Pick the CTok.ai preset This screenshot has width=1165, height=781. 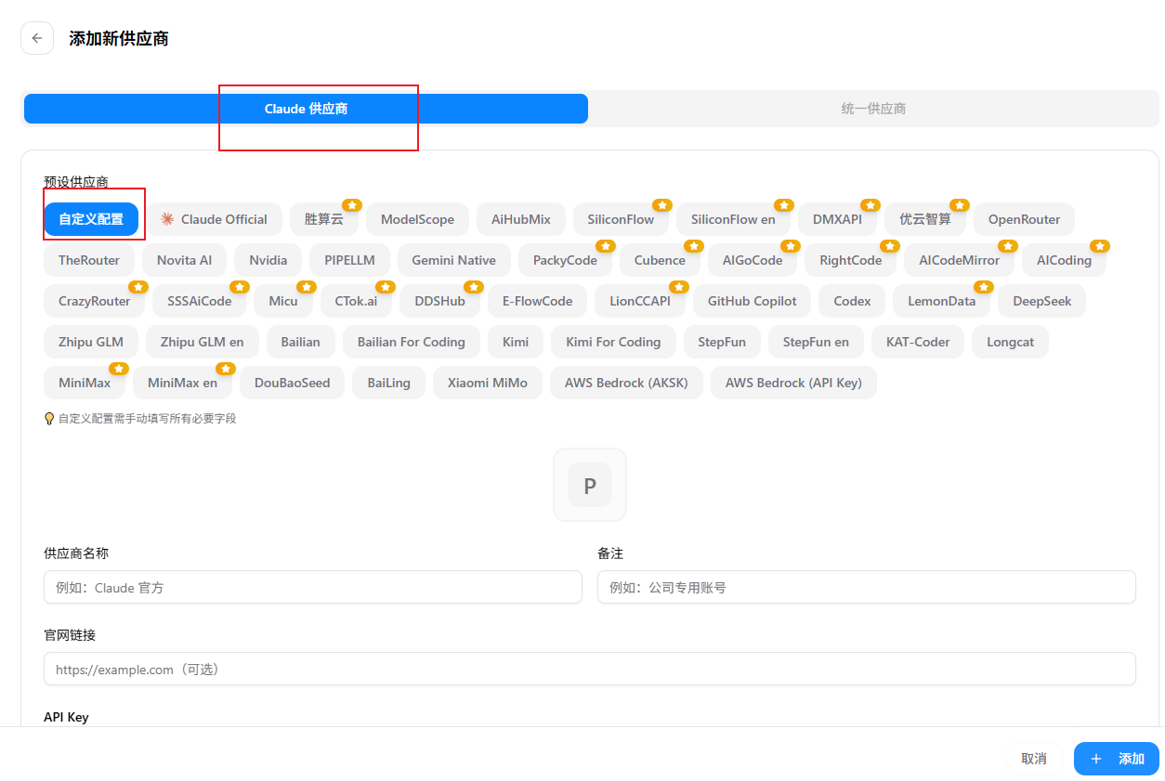(356, 301)
